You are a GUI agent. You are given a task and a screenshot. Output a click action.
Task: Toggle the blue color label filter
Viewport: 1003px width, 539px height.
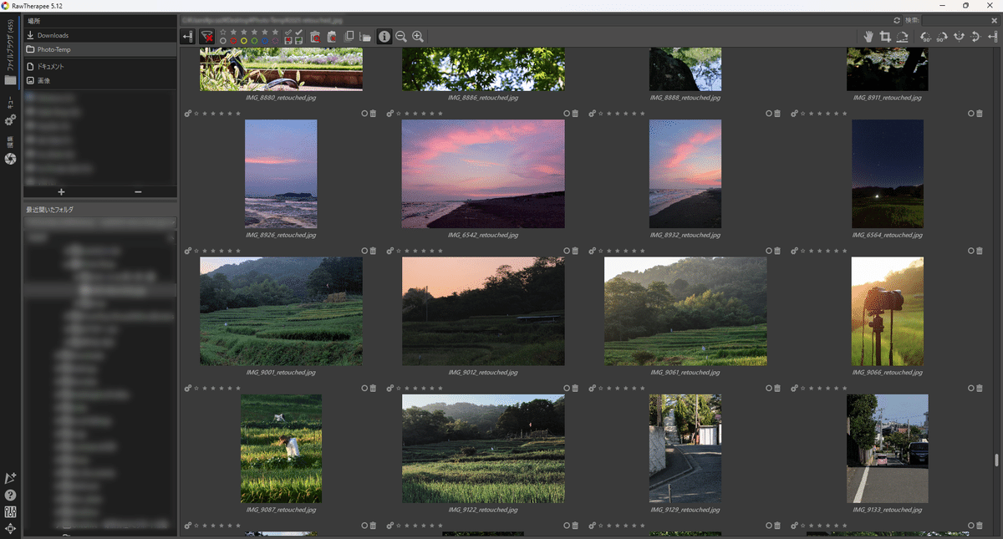click(264, 40)
